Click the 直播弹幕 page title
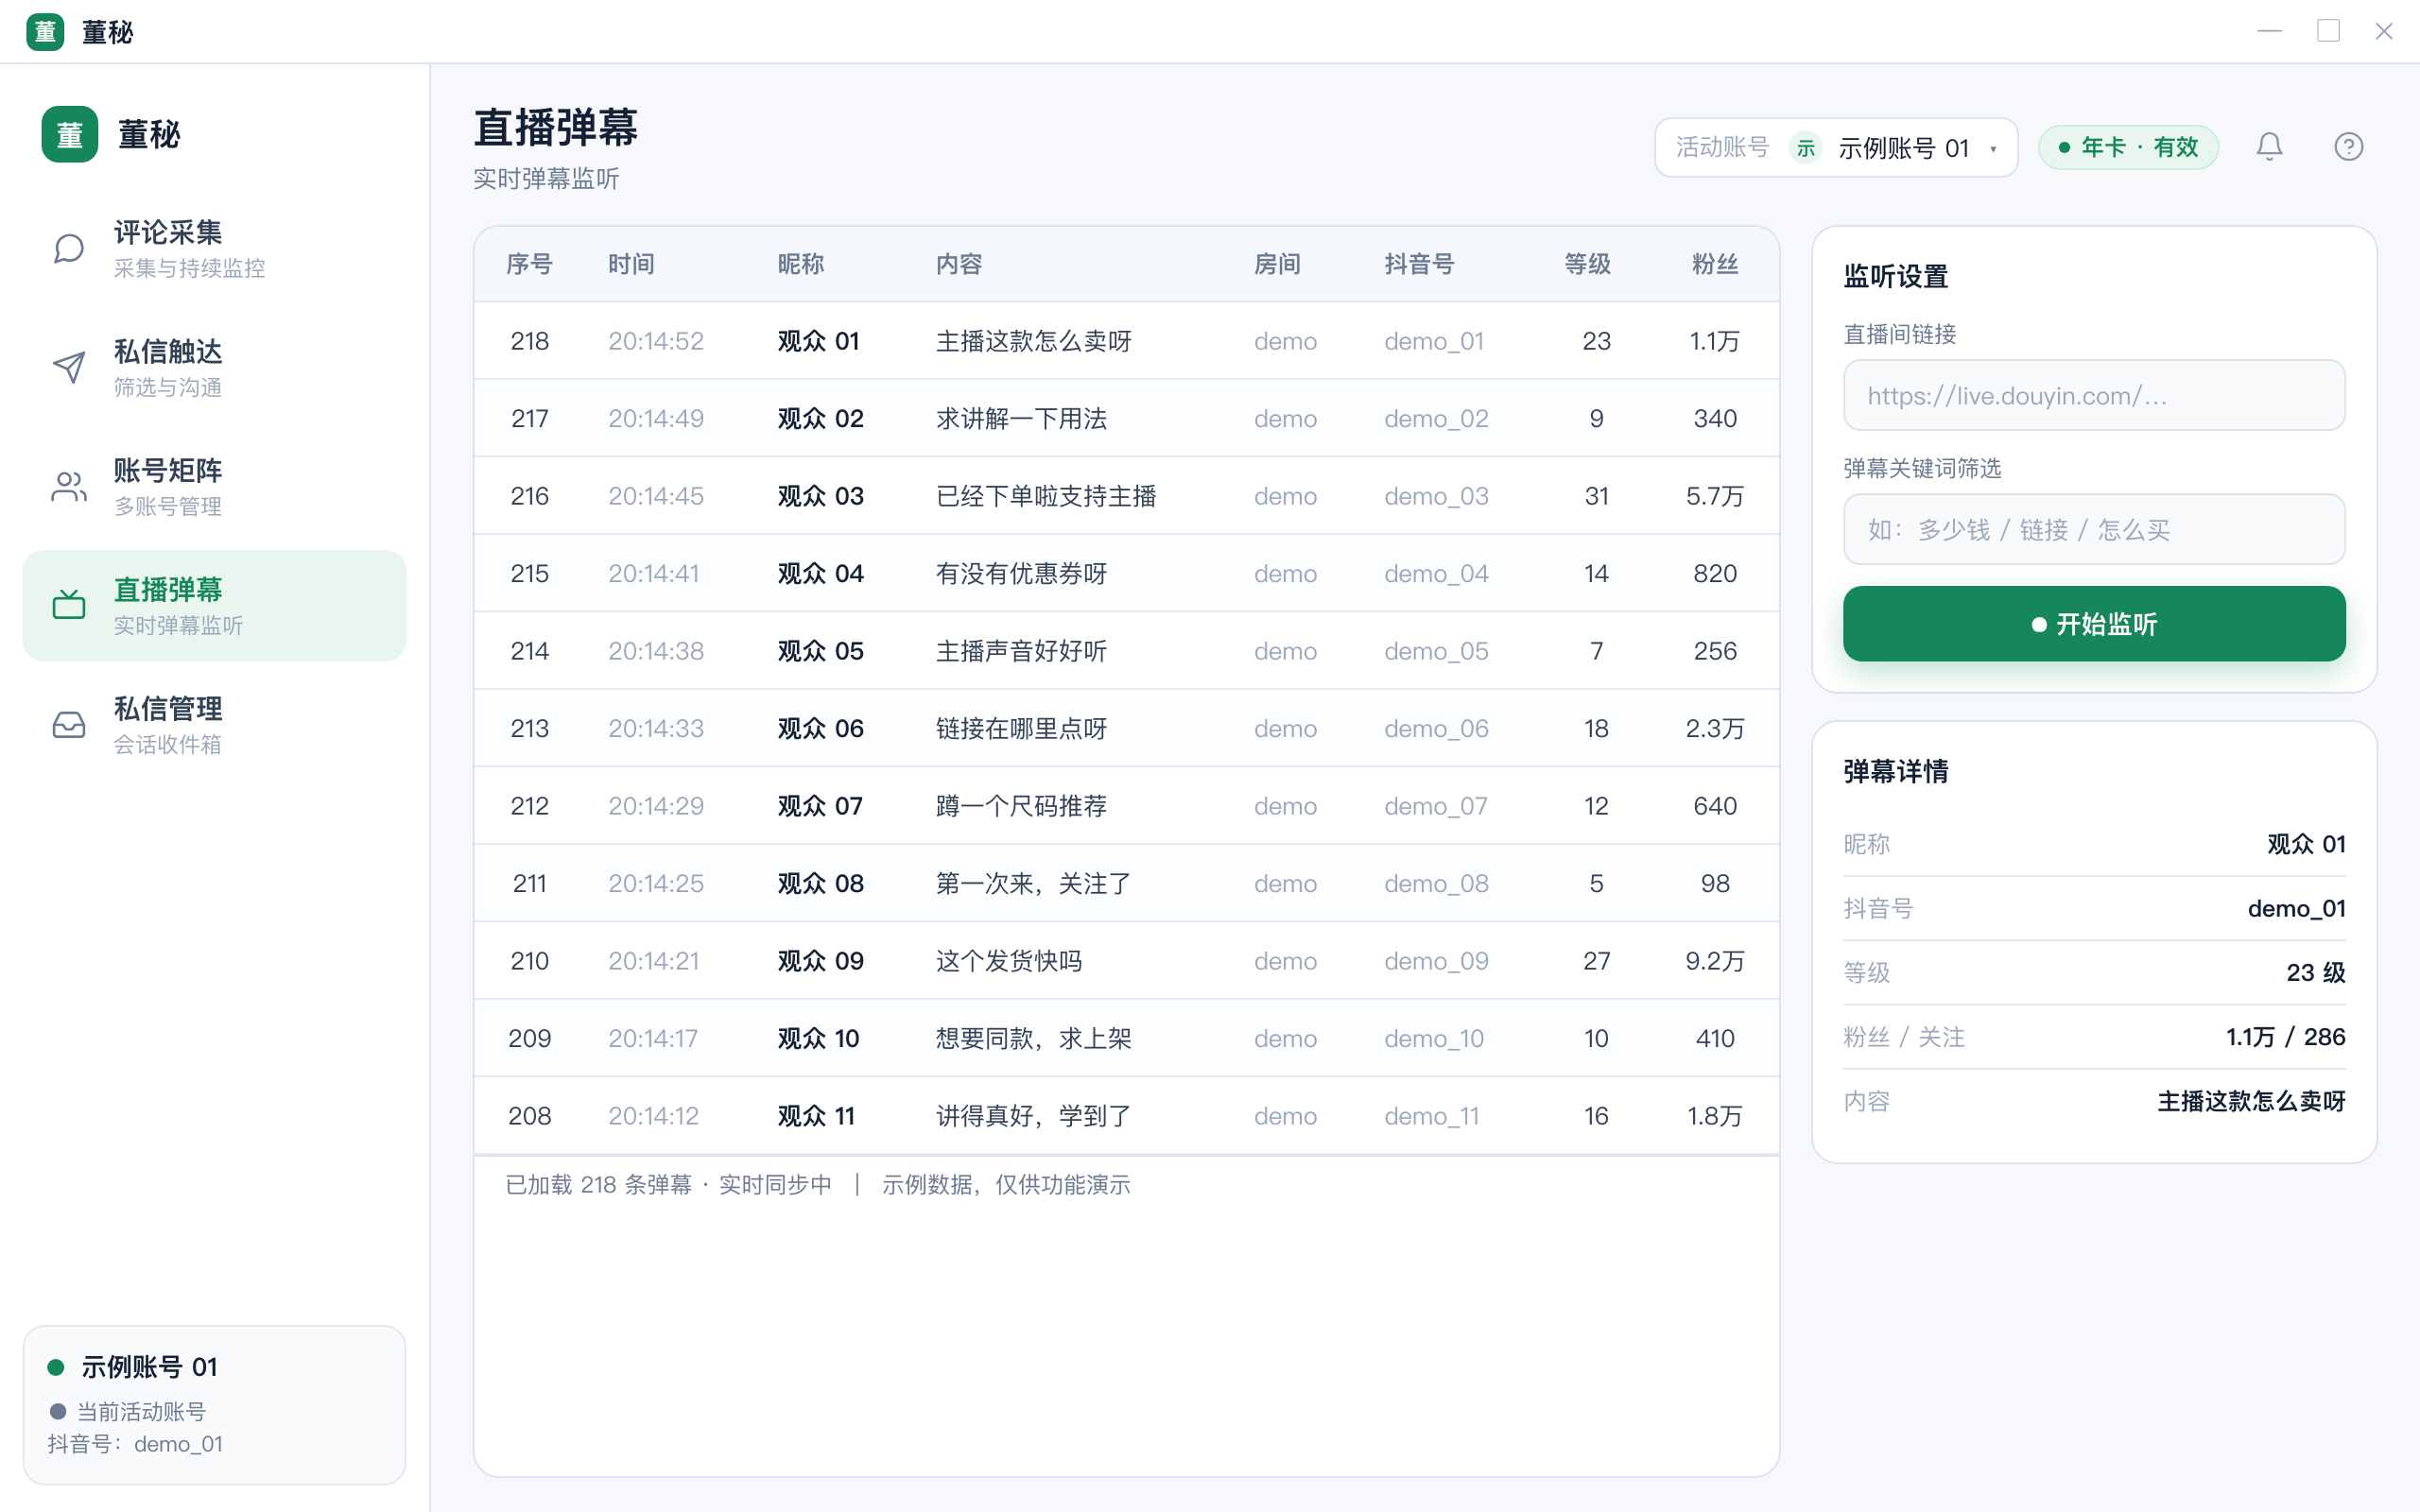2420x1512 pixels. click(x=555, y=128)
